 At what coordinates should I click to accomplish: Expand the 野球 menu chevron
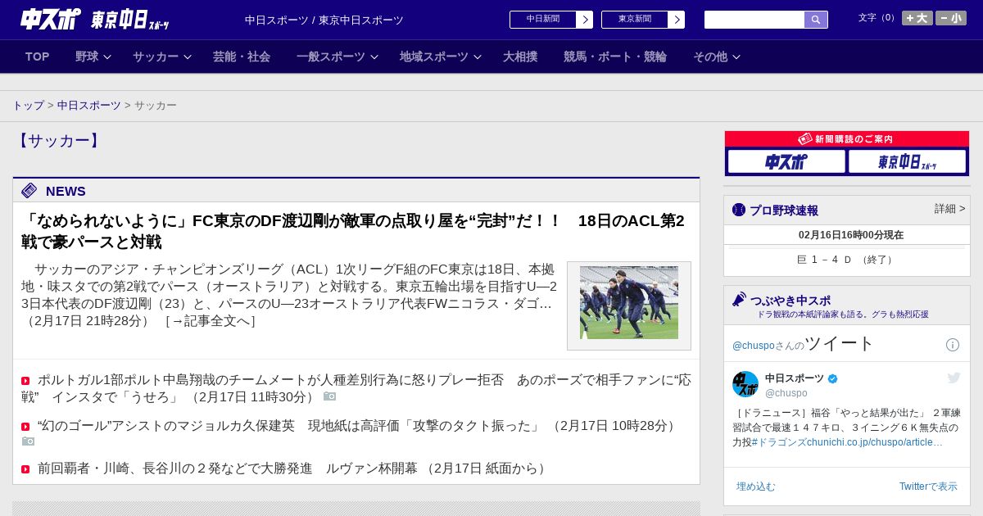(107, 57)
